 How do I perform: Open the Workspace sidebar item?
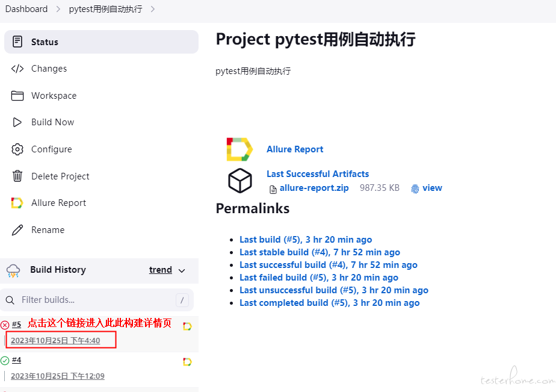point(102,96)
